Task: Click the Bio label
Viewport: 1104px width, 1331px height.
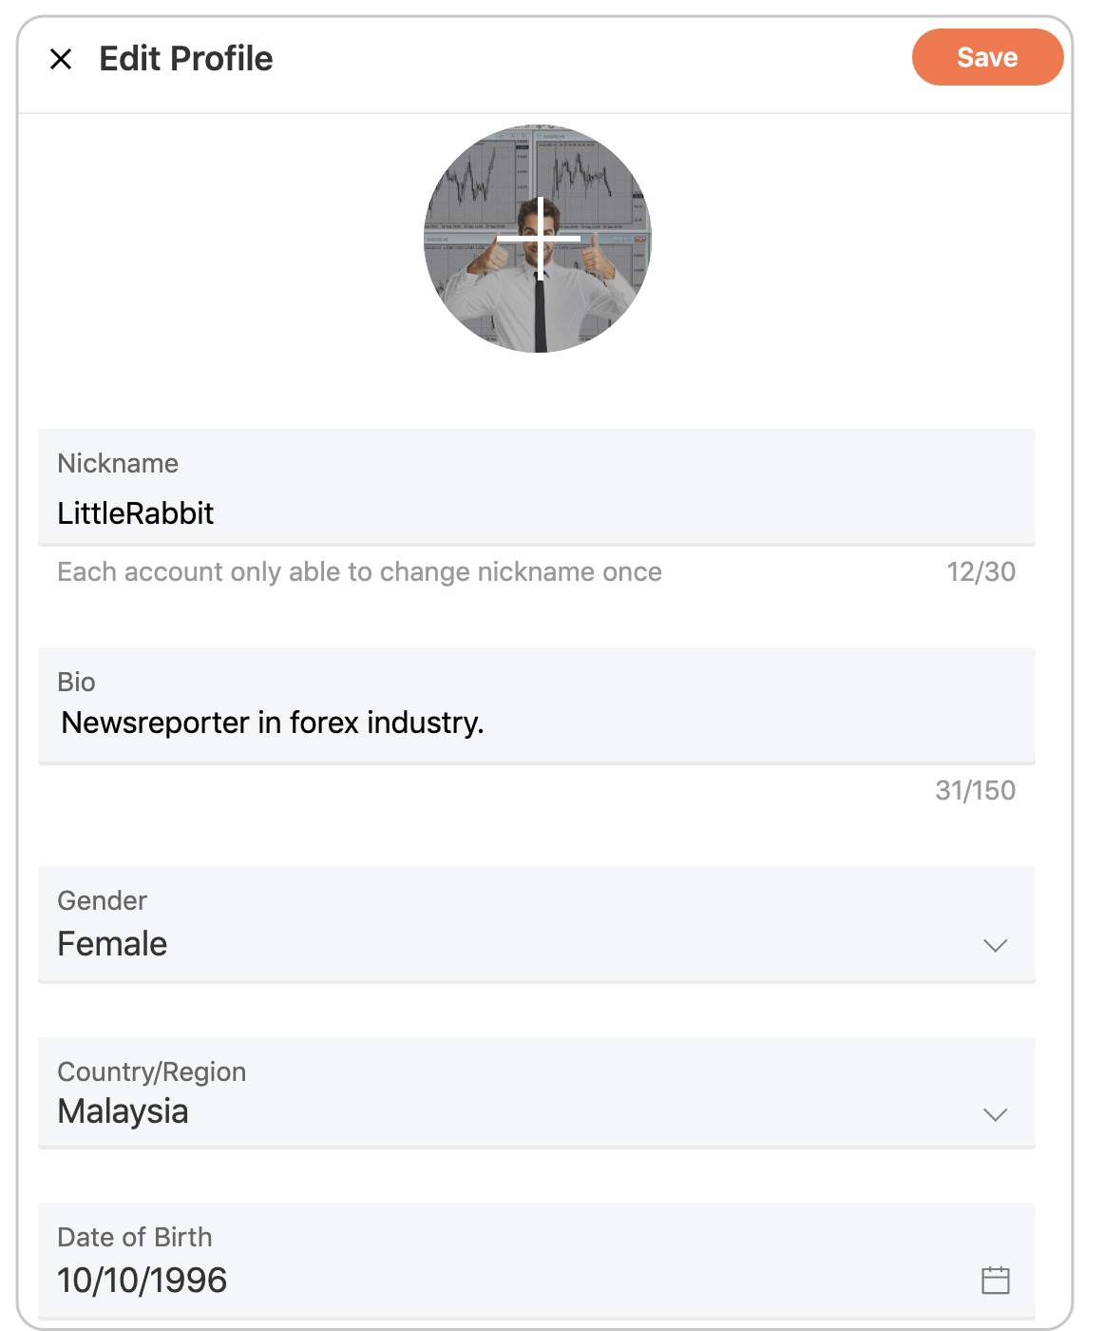Action: [76, 682]
